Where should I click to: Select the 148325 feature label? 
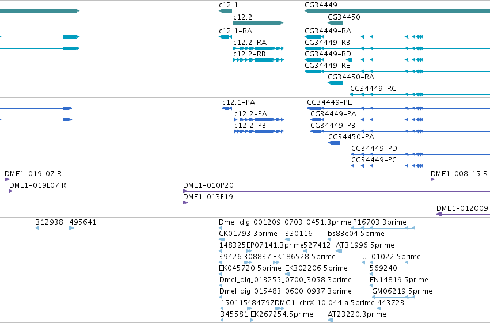pos(233,245)
